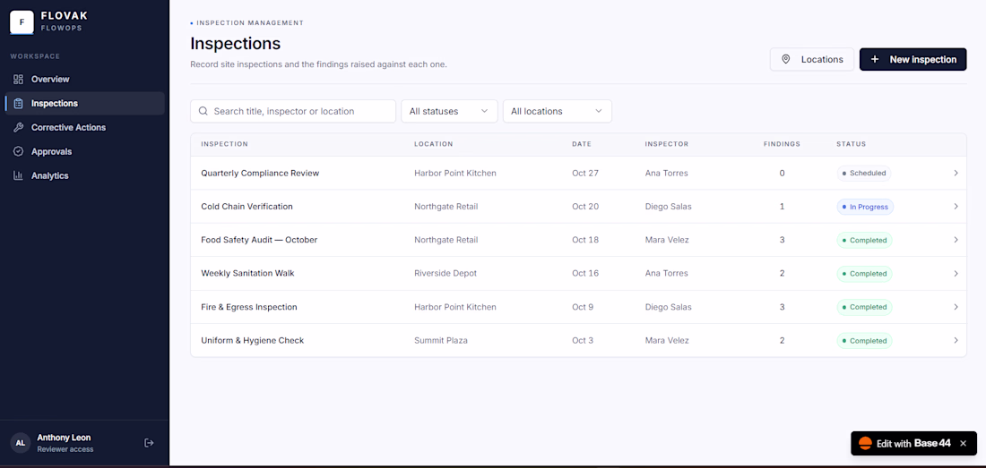Open Weekly Sanitation Walk inspection title
This screenshot has width=986, height=468.
[247, 274]
